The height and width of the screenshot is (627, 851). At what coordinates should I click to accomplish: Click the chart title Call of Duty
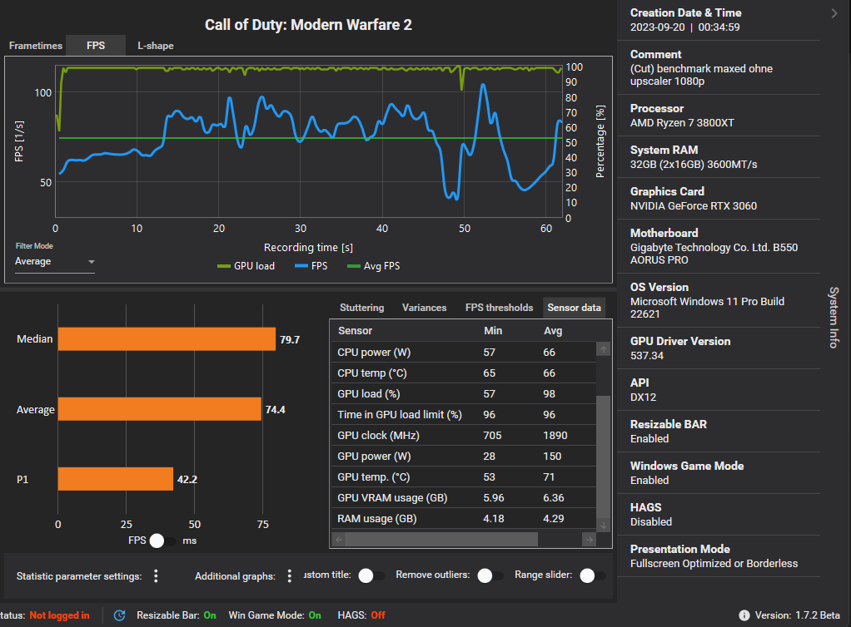point(308,25)
